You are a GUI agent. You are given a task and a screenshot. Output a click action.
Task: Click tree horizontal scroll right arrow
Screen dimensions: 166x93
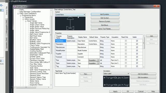click(x=49, y=87)
